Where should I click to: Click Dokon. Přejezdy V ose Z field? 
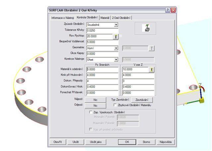[138, 81]
